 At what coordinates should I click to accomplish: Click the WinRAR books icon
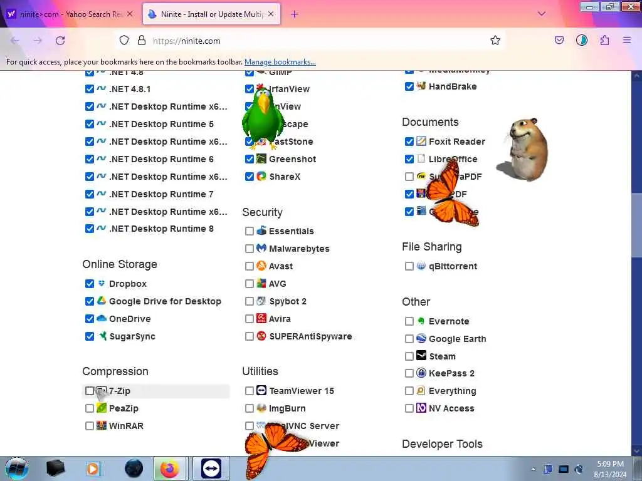click(x=102, y=425)
